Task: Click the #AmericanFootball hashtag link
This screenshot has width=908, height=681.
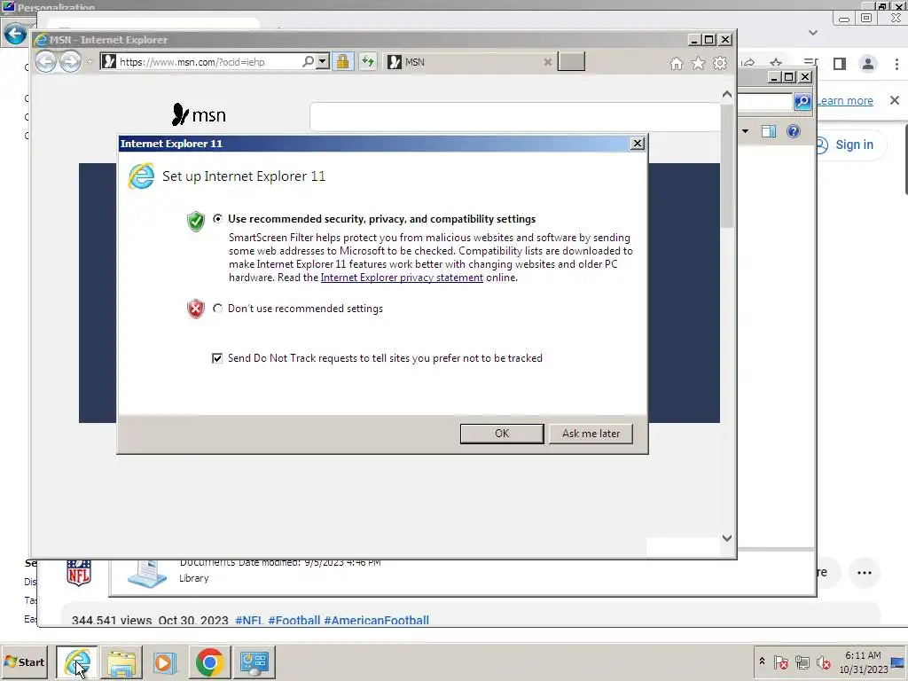Action: tap(376, 620)
